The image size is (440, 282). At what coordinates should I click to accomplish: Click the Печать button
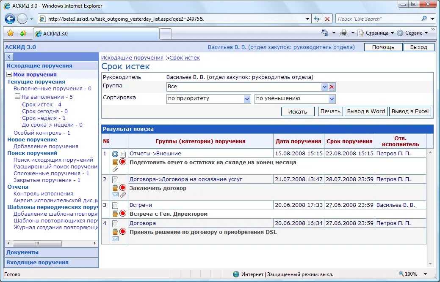(x=330, y=111)
